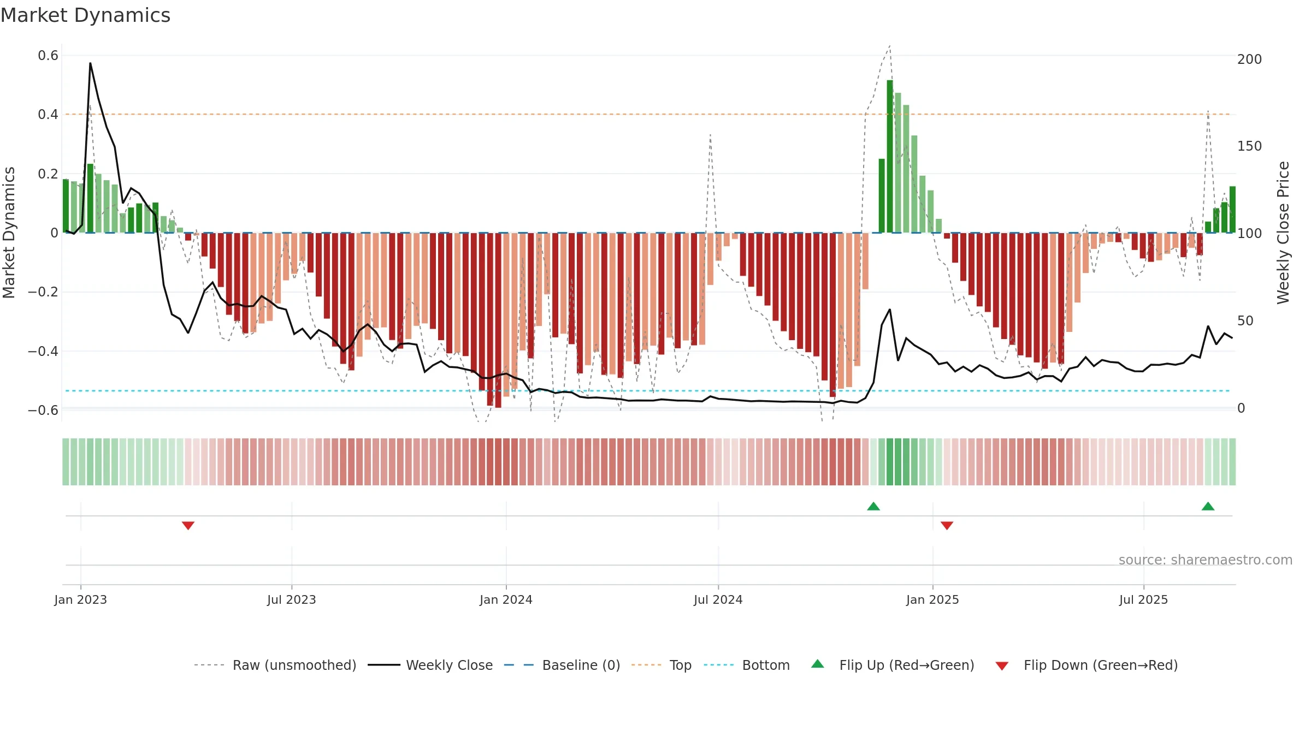
Task: Click the 50 right axis tick label
Action: [1245, 321]
